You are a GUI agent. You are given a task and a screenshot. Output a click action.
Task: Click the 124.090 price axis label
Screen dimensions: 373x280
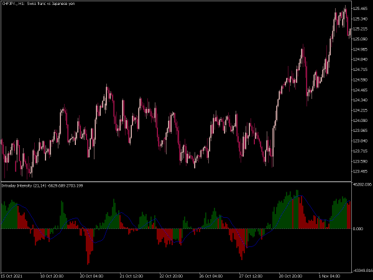click(360, 121)
